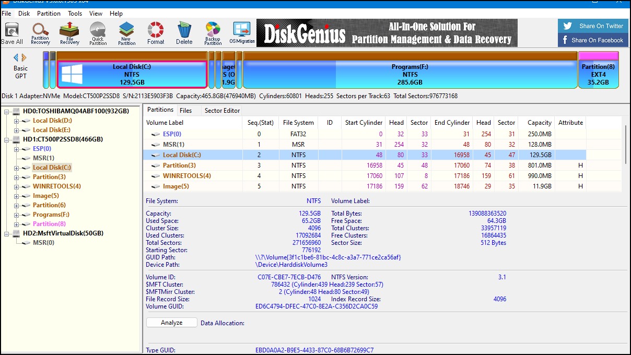This screenshot has width=631, height=355.
Task: Click the Delete trash can icon
Action: [x=184, y=33]
